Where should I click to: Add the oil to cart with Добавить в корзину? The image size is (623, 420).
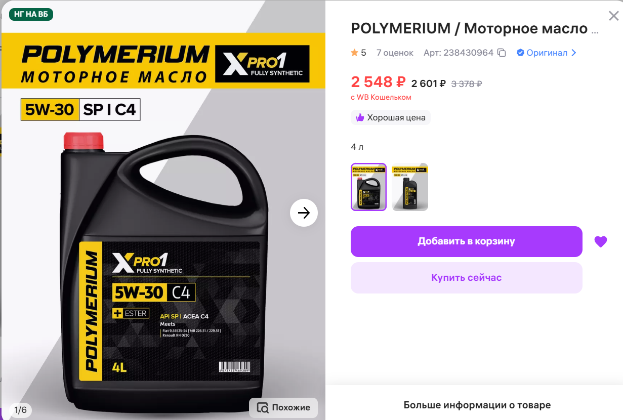pyautogui.click(x=466, y=241)
